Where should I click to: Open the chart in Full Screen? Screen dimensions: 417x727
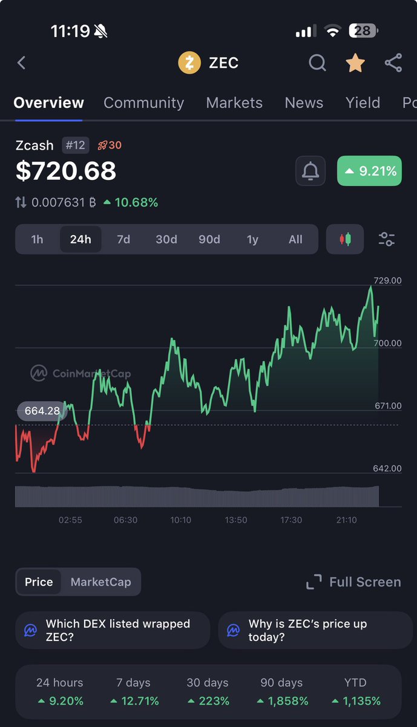pyautogui.click(x=353, y=582)
